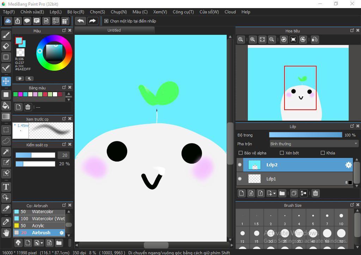The height and width of the screenshot is (255, 361).
Task: Select the Watercolor (Wet) brush
Action: (x=39, y=218)
